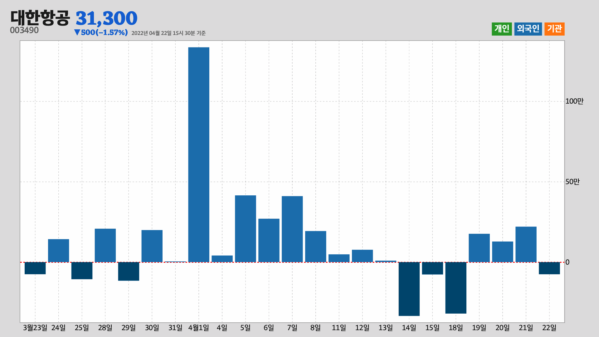Click the negative bar for 29일

(129, 271)
